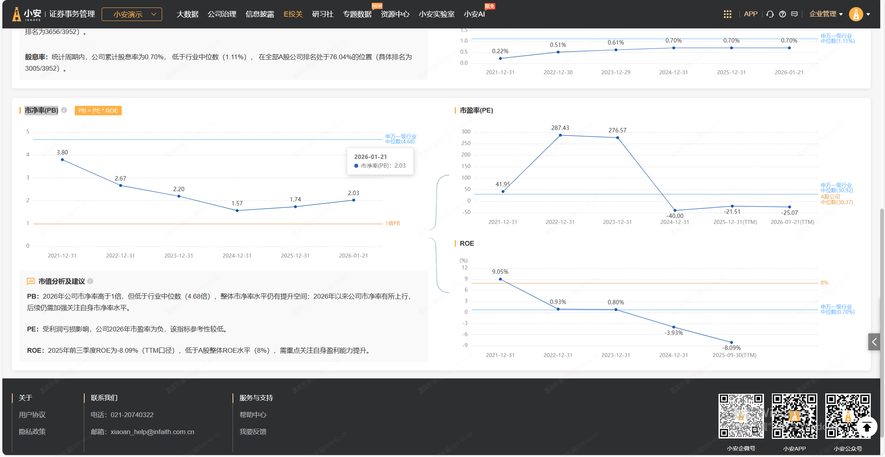This screenshot has height=457, width=885.
Task: Click the 小安 INHOPE logo
Action: [27, 14]
